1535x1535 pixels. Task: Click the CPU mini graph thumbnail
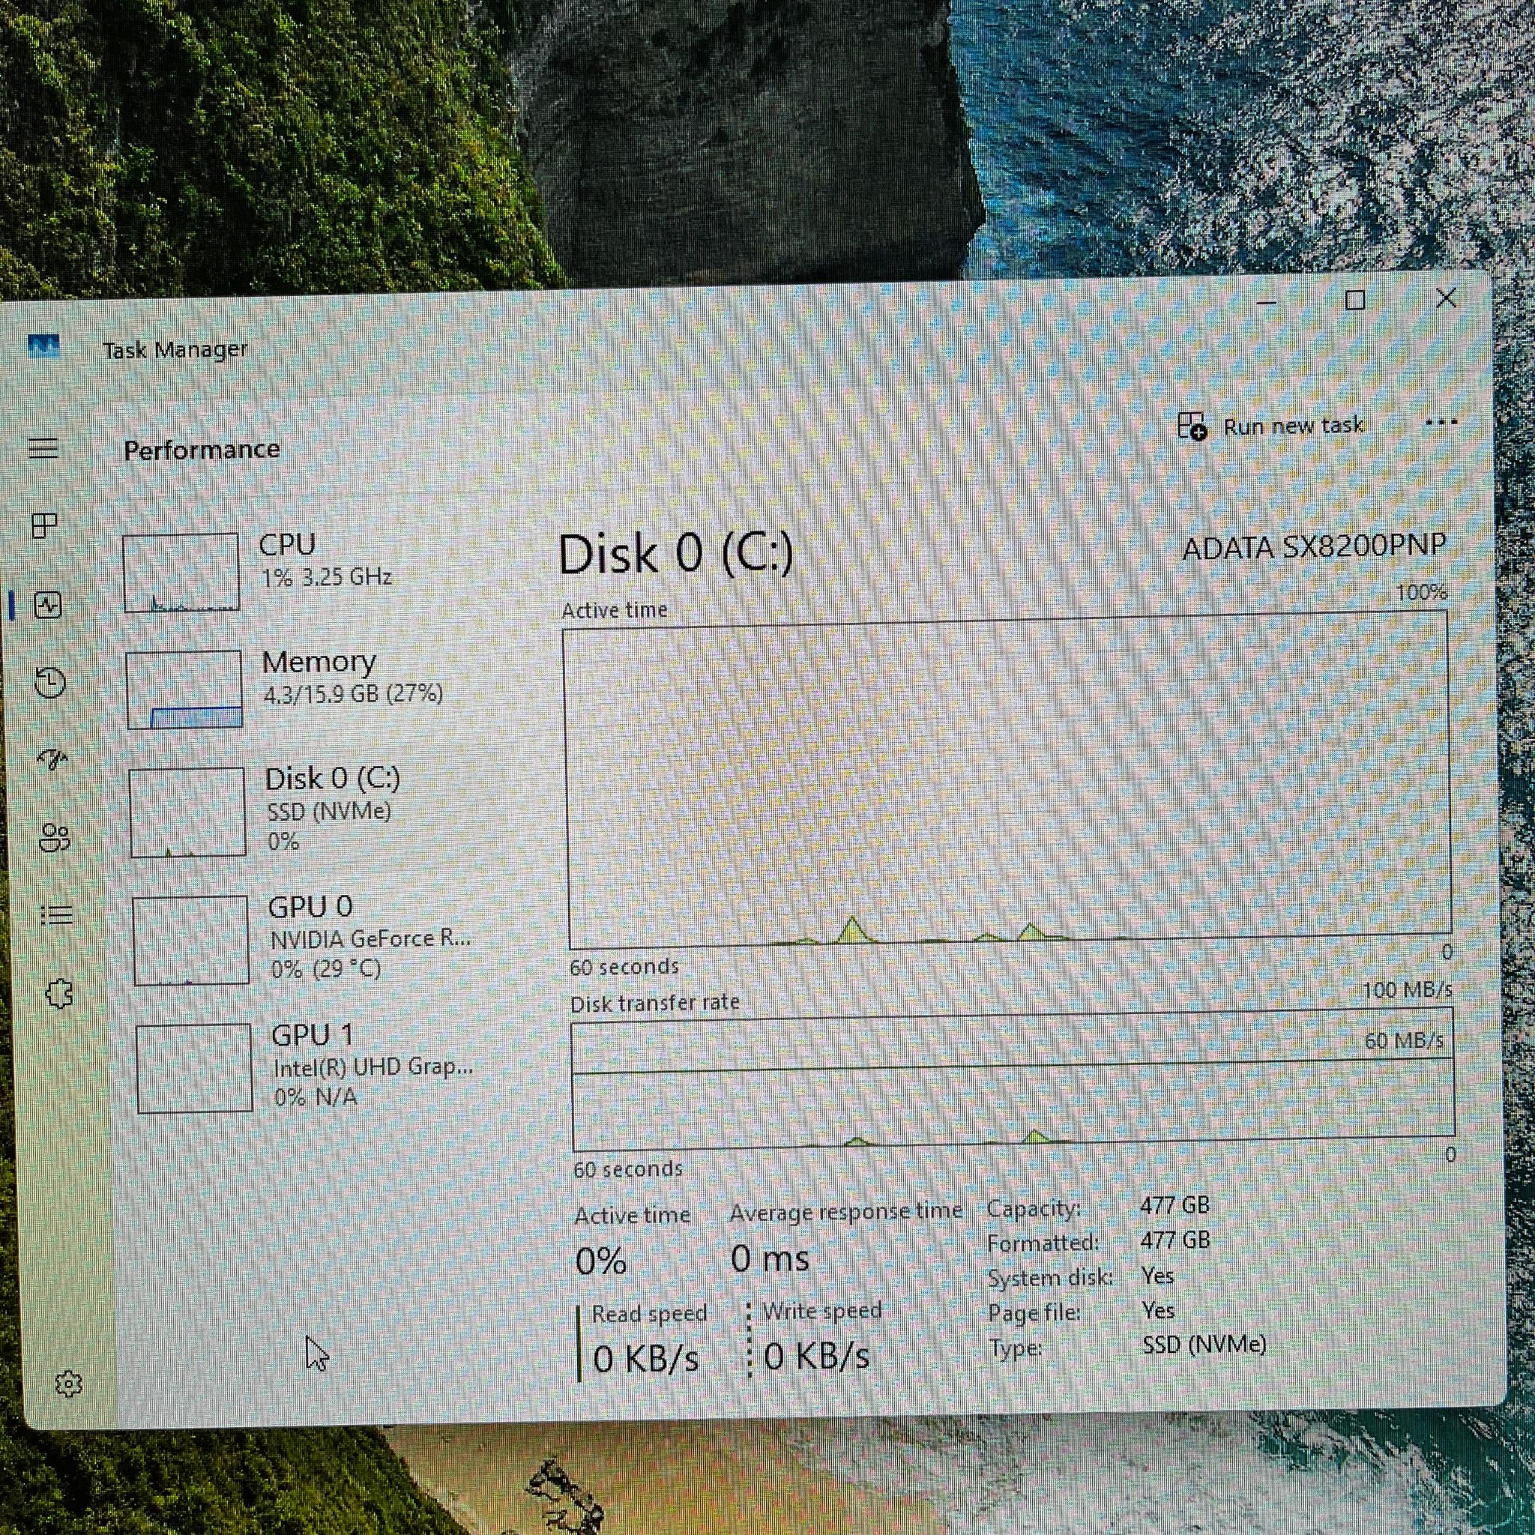(181, 572)
